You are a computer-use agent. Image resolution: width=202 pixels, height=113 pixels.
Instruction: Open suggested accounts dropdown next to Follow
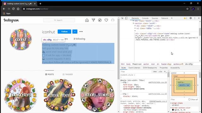pyautogui.click(x=75, y=31)
